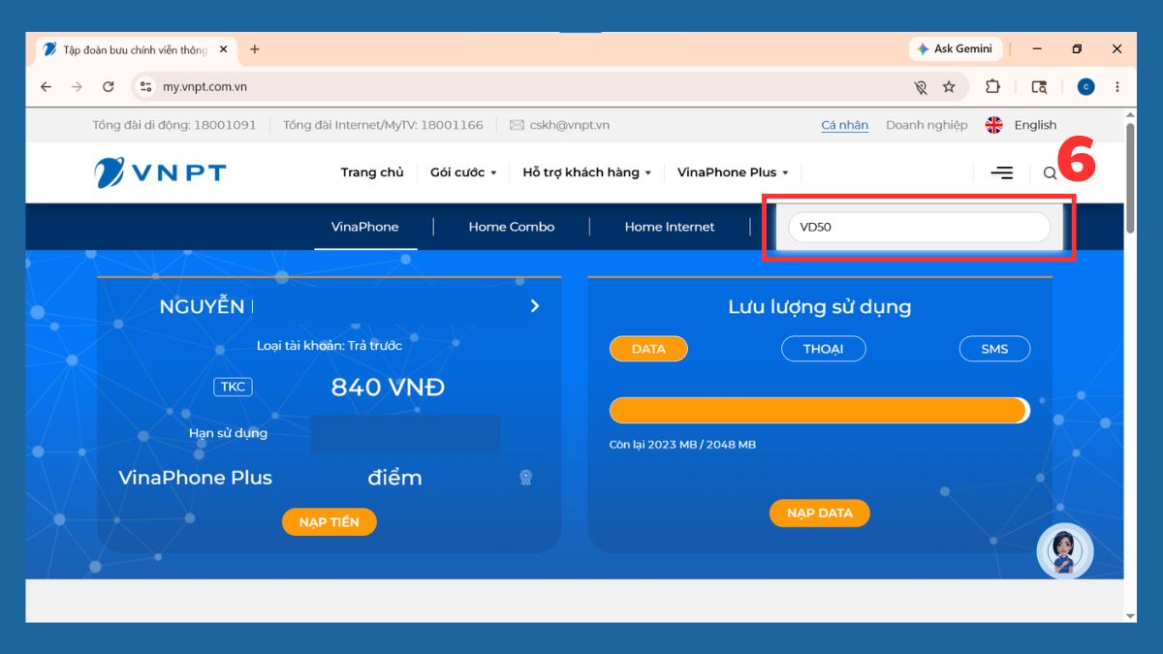The image size is (1163, 654).
Task: Click the Lưu lượng sử dụng heading
Action: pyautogui.click(x=820, y=307)
